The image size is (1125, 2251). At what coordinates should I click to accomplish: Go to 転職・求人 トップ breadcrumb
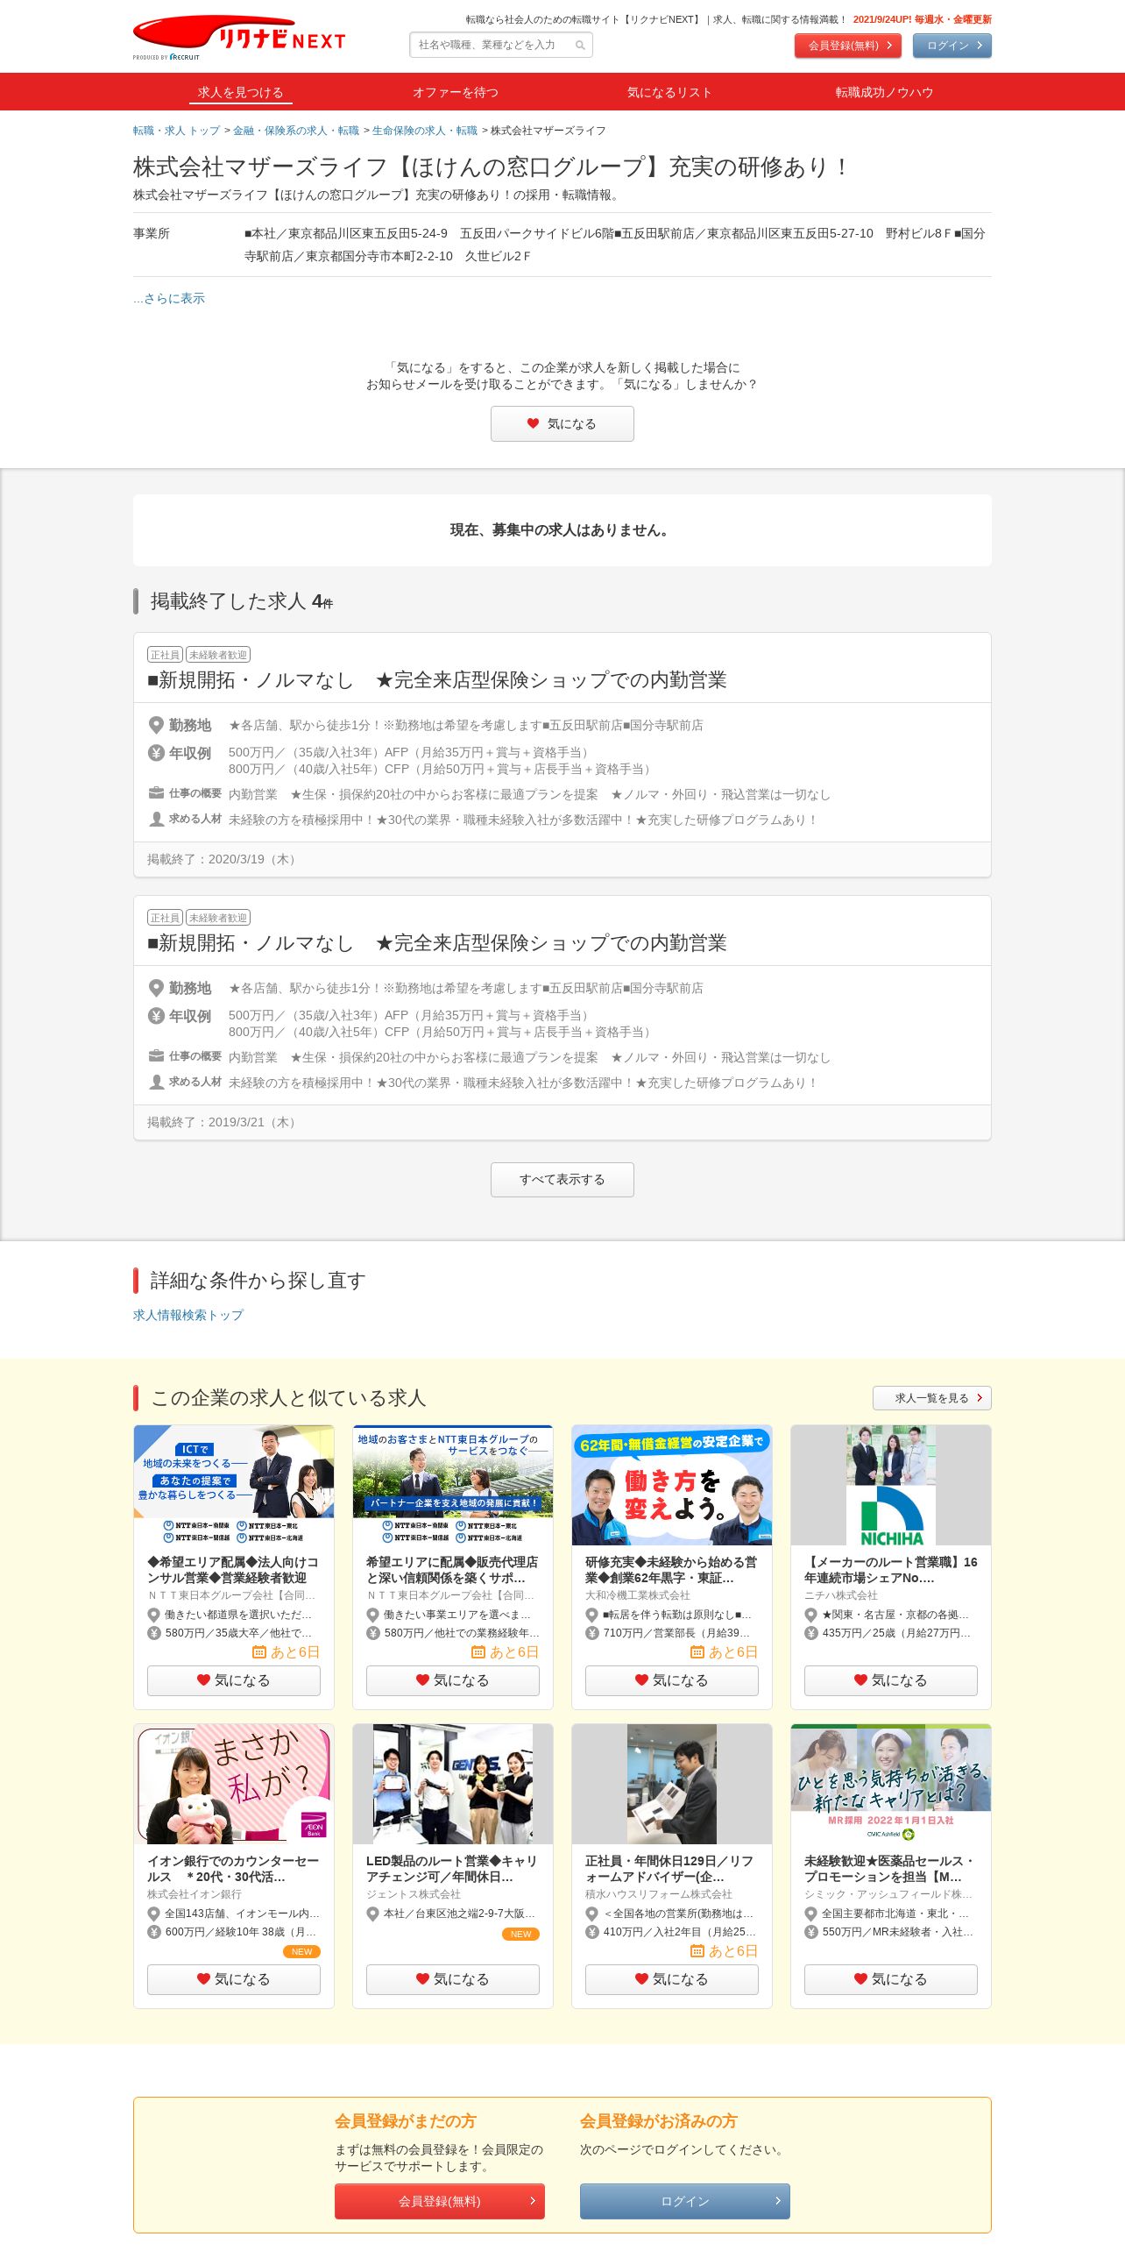pos(176,131)
